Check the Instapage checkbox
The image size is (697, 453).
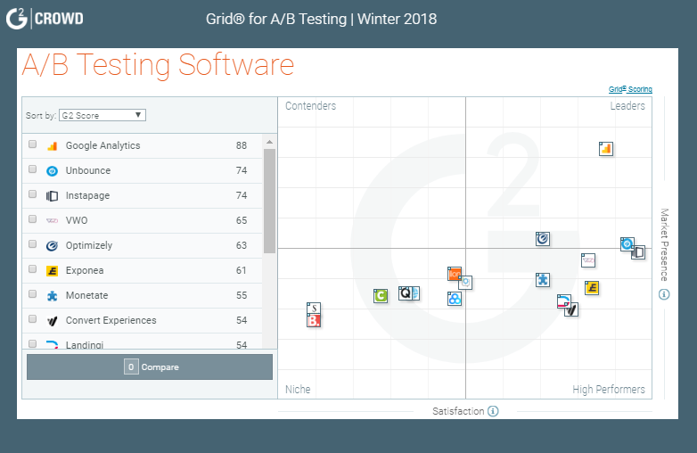pos(32,194)
